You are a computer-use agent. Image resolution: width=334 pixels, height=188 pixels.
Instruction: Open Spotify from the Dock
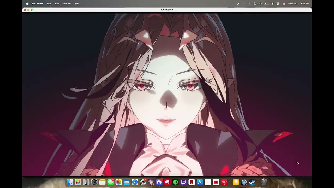[x=175, y=182]
